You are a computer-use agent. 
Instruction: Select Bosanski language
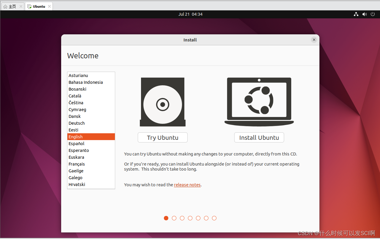91,89
